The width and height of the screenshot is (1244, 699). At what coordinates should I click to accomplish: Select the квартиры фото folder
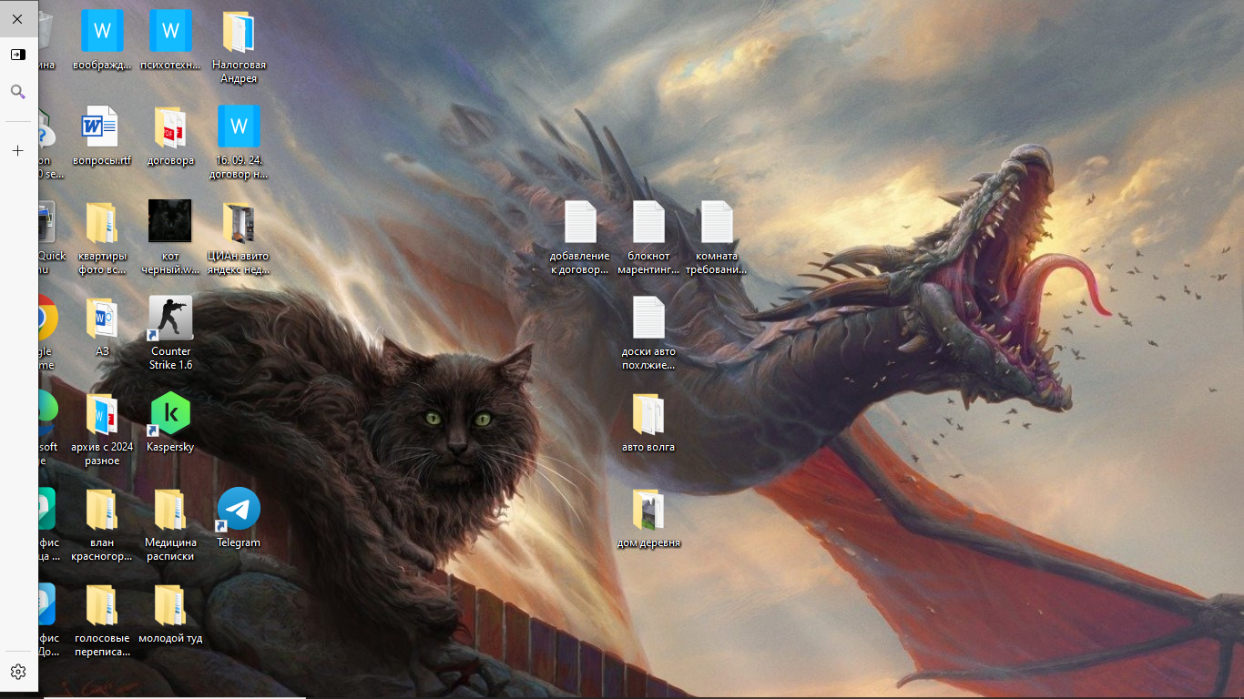[102, 222]
